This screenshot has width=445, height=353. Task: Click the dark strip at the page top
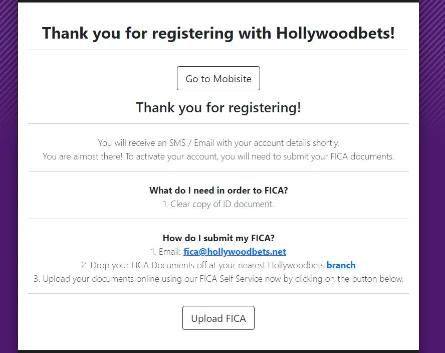point(218,1)
